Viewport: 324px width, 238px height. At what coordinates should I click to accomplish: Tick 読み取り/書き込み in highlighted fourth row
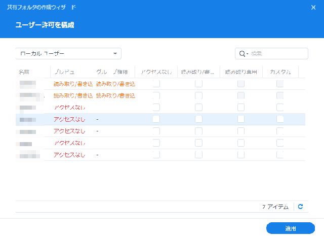click(199, 119)
